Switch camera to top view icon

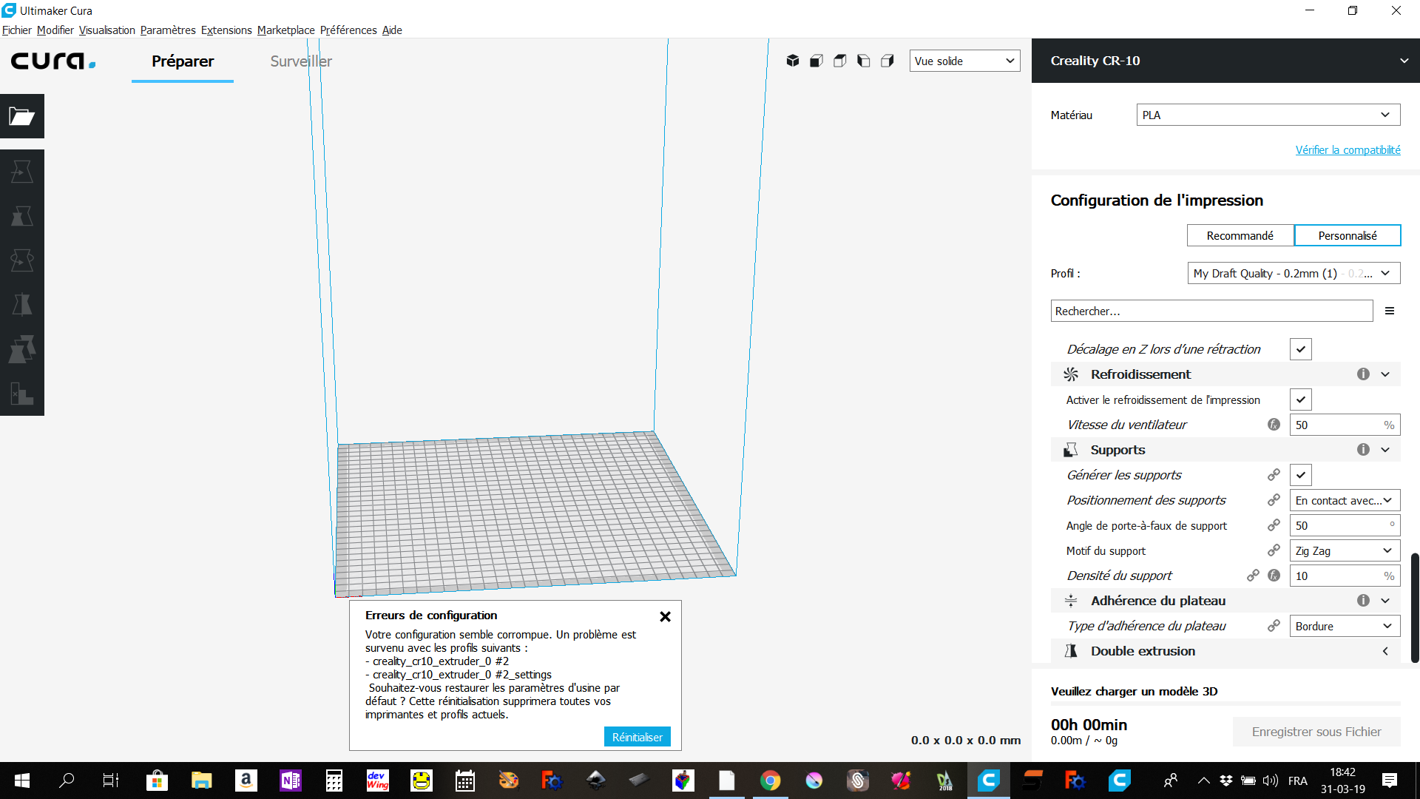[840, 61]
